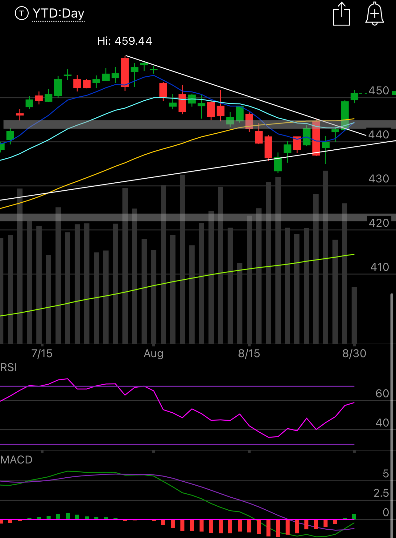
Task: Grab the vertical scrollbar on the right edge
Action: [392, 416]
